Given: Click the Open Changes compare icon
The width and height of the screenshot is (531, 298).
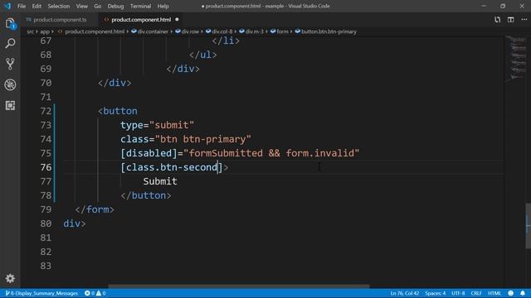Looking at the screenshot, I should [x=497, y=20].
